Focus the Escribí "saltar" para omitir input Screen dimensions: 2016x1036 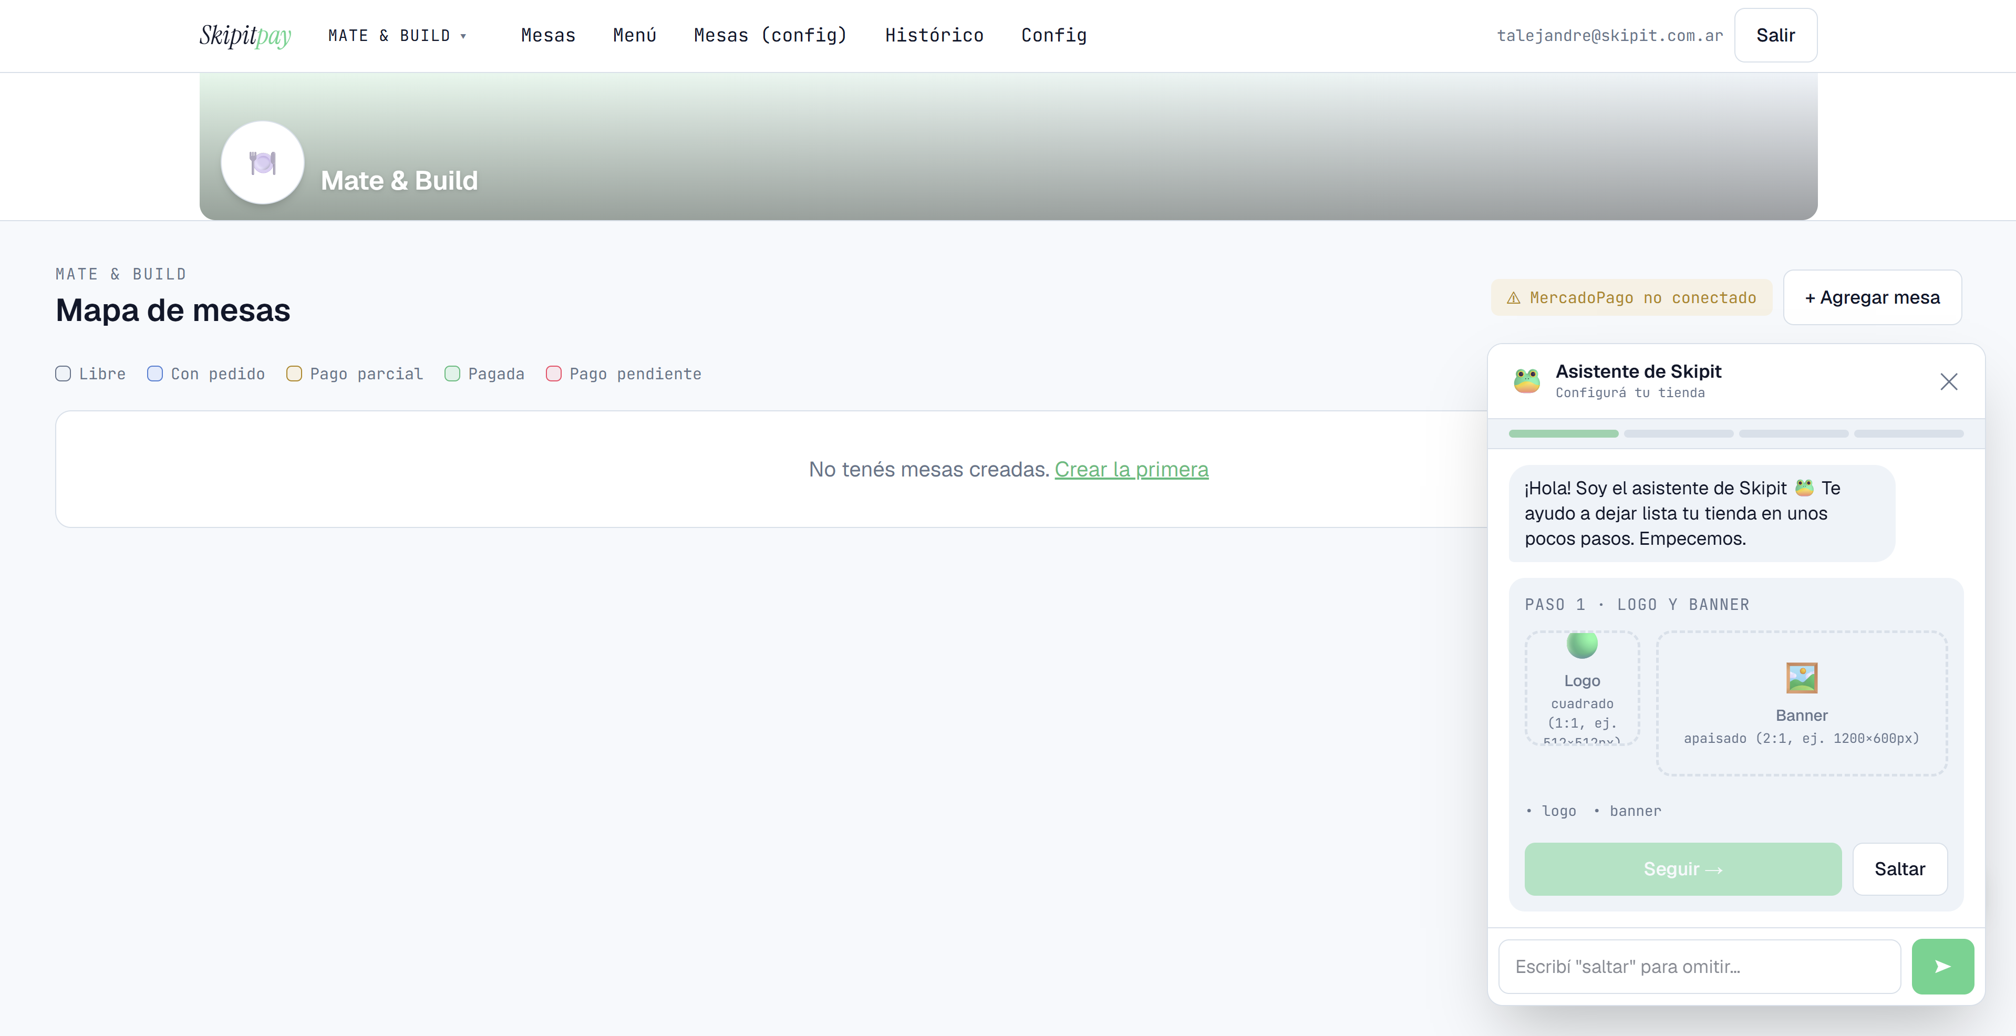[1699, 967]
